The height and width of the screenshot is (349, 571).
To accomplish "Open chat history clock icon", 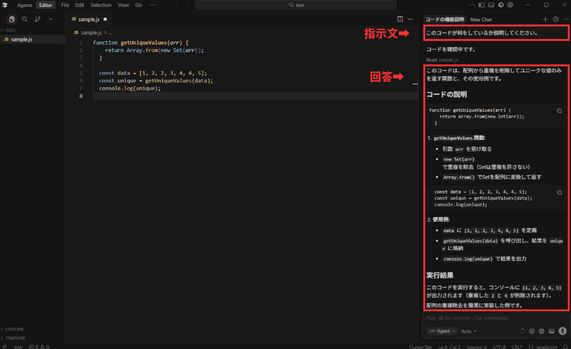I will (556, 19).
